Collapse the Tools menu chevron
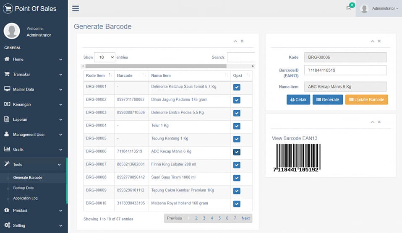Image resolution: width=402 pixels, height=233 pixels. click(x=59, y=165)
